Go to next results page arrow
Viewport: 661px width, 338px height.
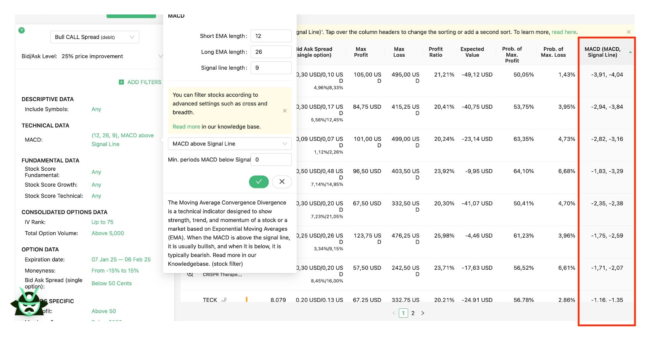coord(423,313)
